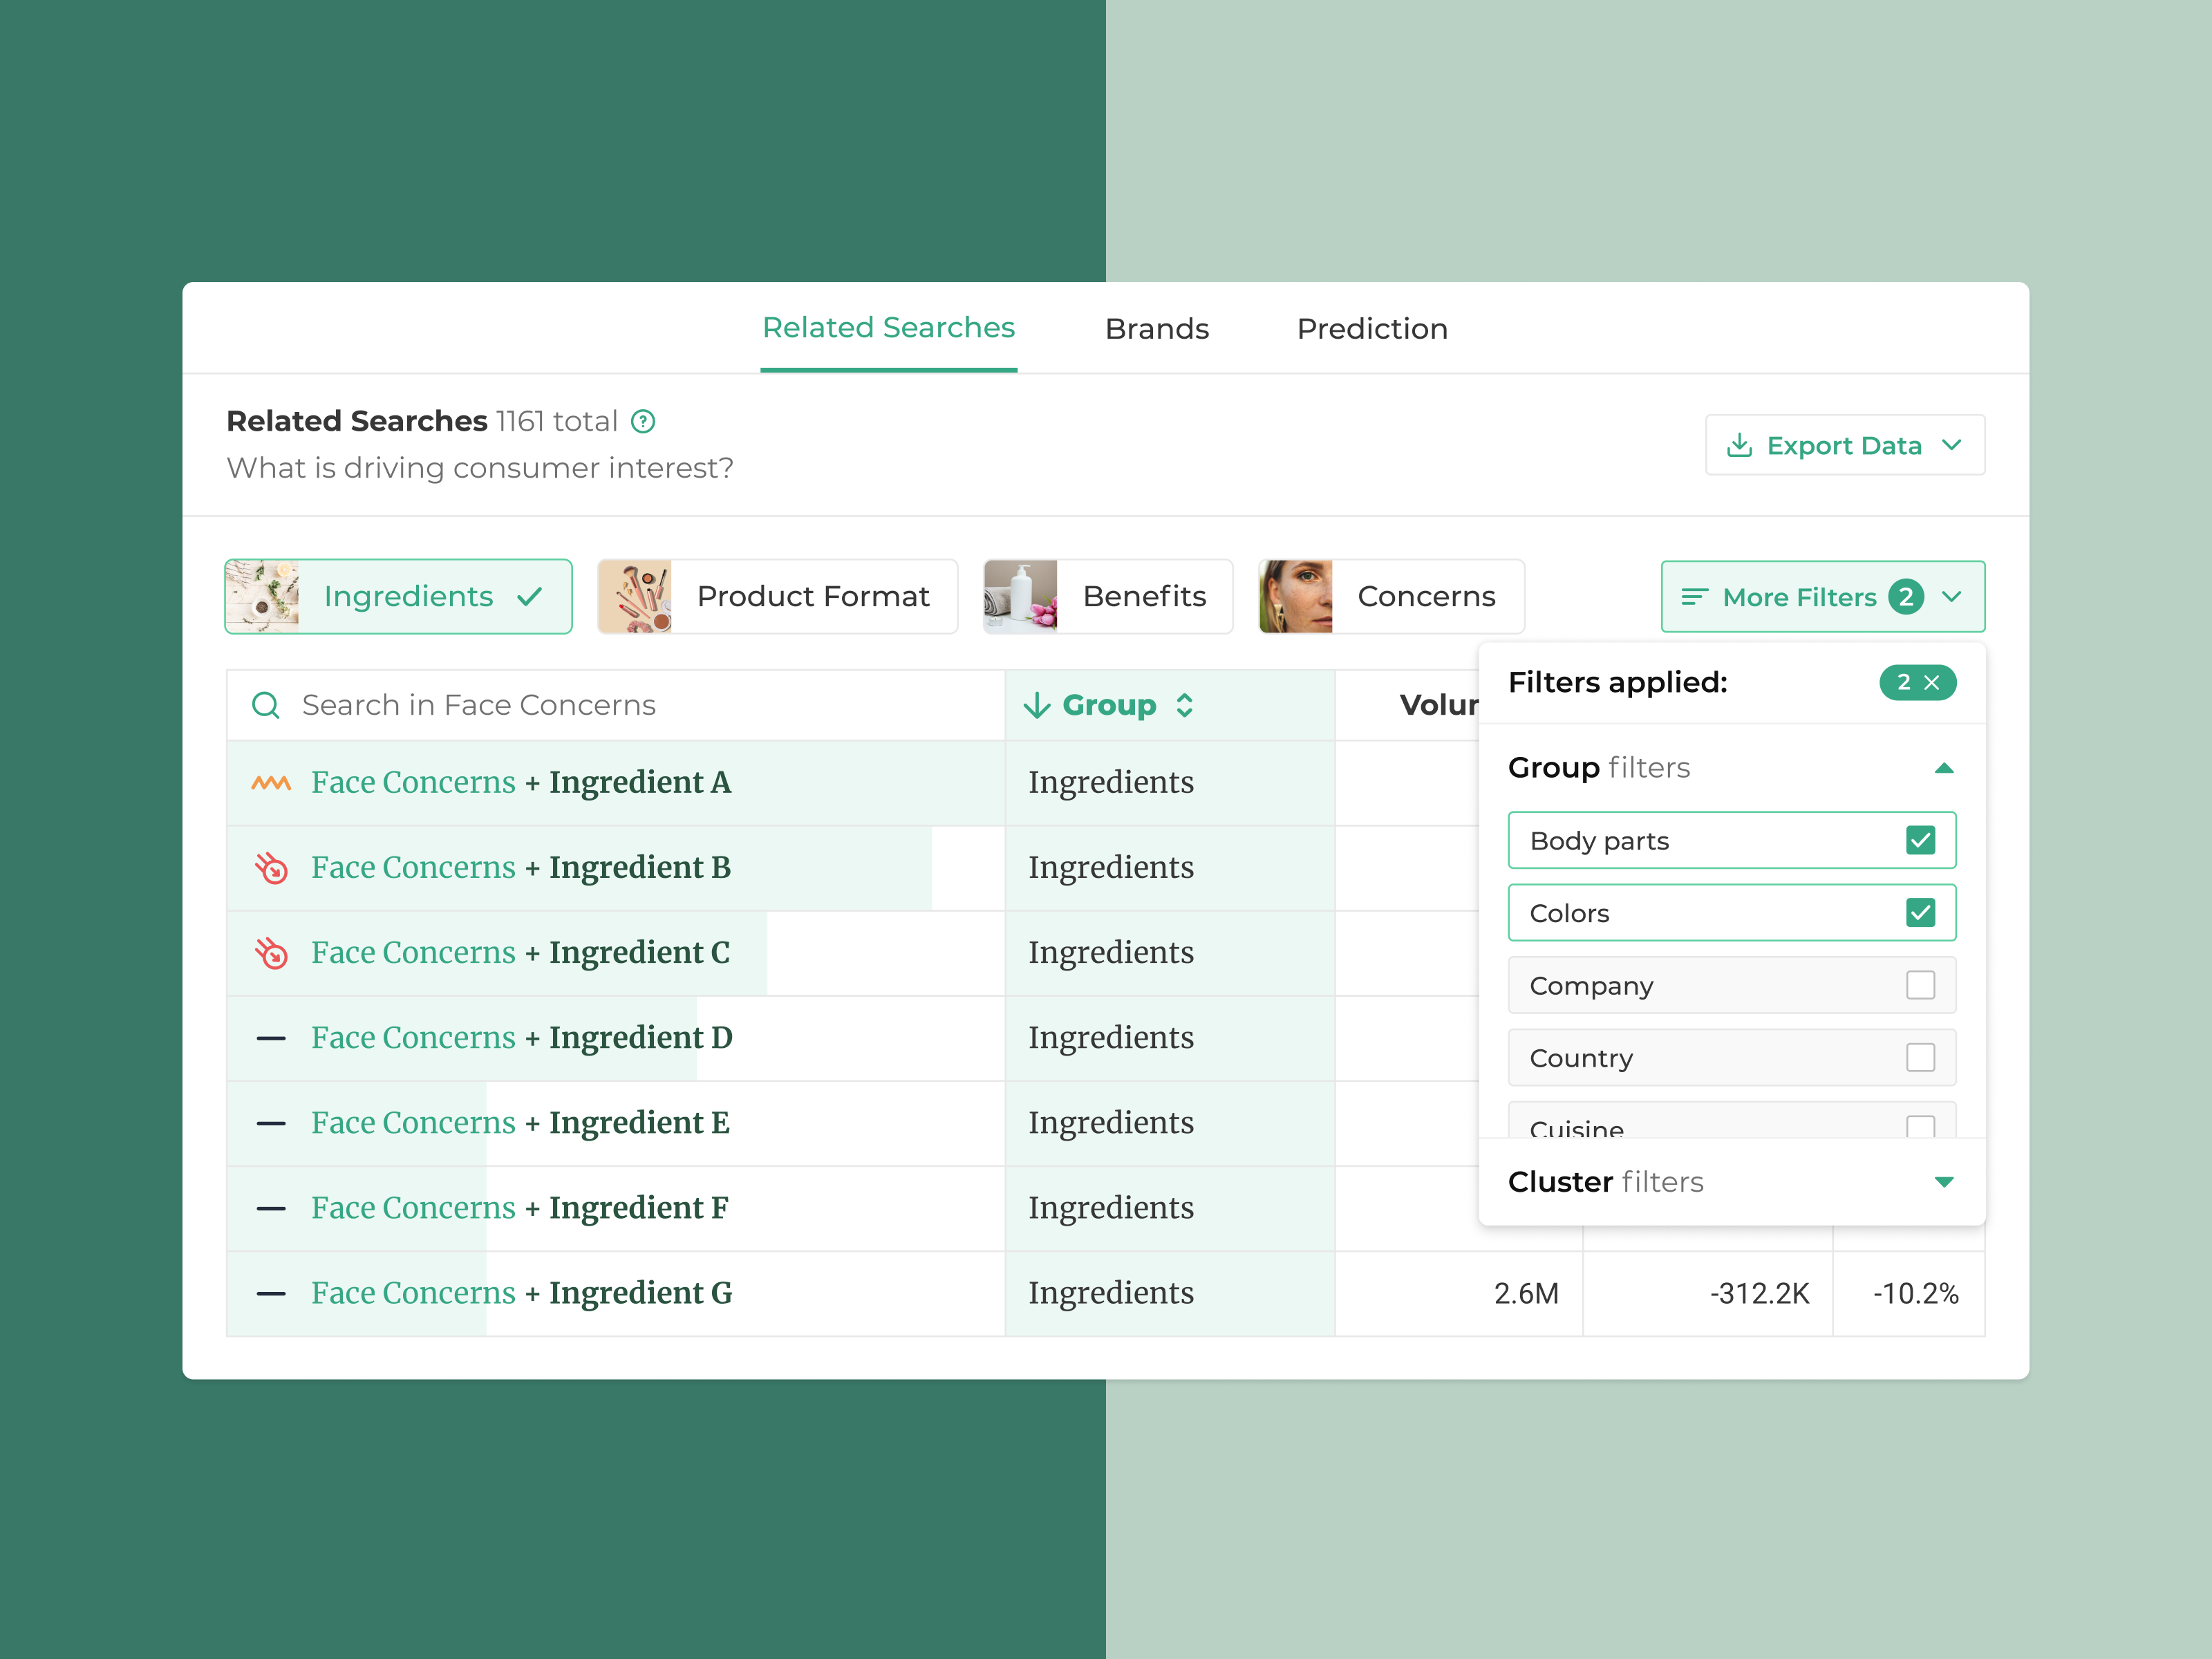This screenshot has width=2212, height=1659.
Task: Open Face Concerns + Ingredient G row
Action: tap(616, 1293)
